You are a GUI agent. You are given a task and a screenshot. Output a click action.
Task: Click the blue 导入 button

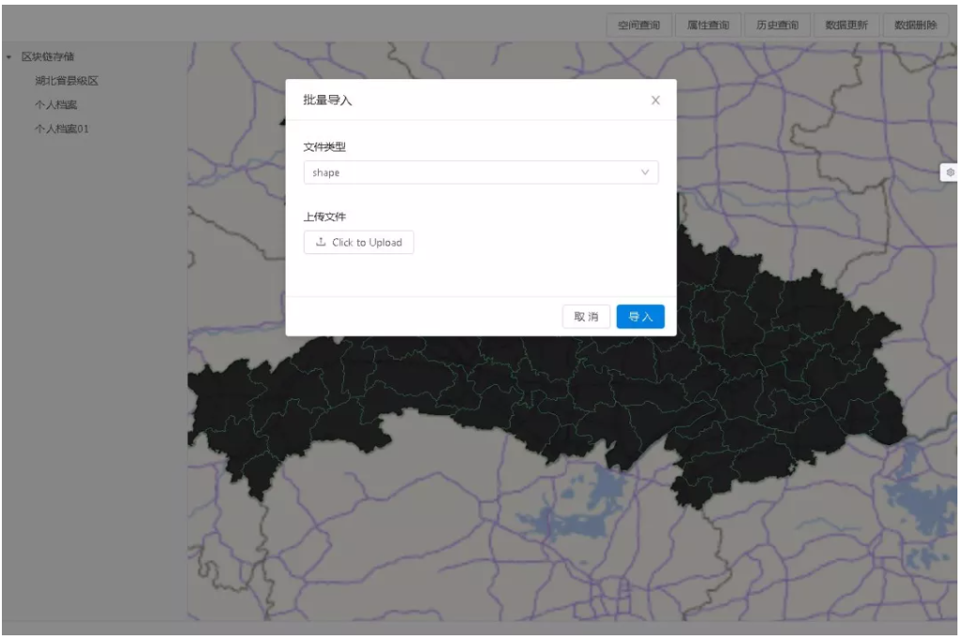click(640, 316)
